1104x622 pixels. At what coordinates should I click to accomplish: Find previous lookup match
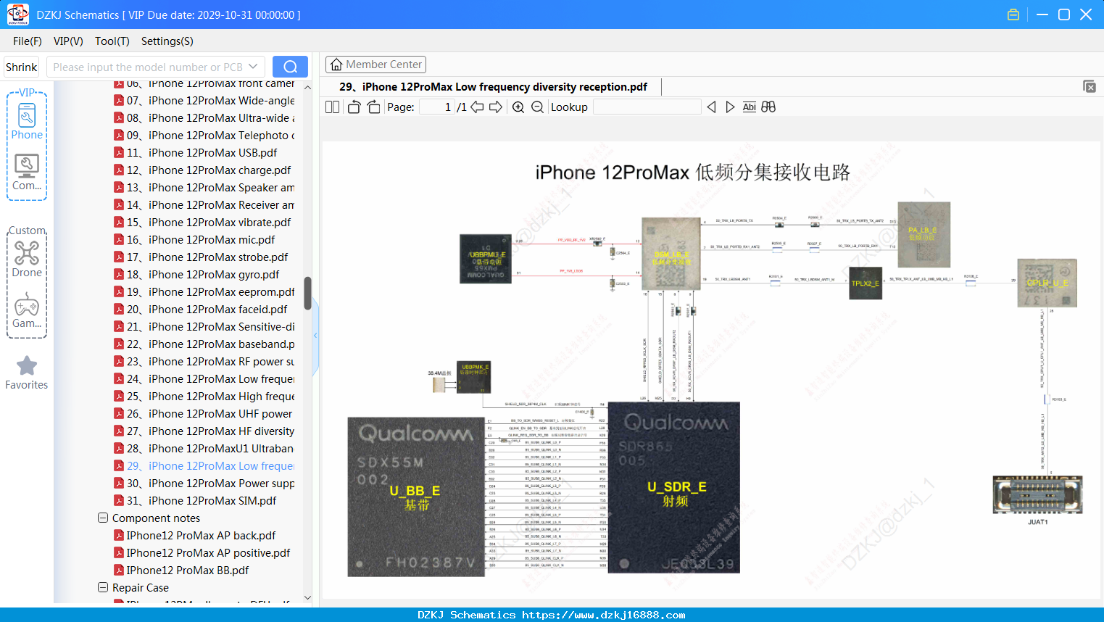coord(711,107)
